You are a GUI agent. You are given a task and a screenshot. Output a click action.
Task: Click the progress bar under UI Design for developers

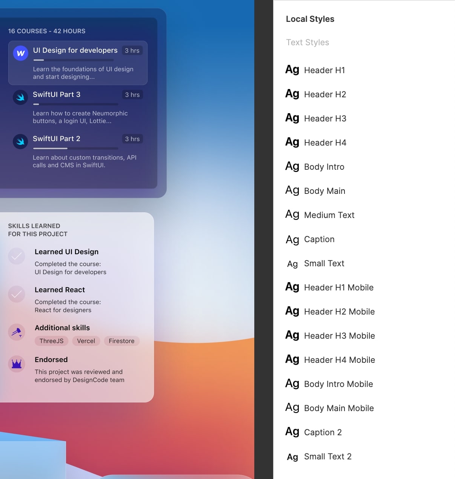pos(74,60)
